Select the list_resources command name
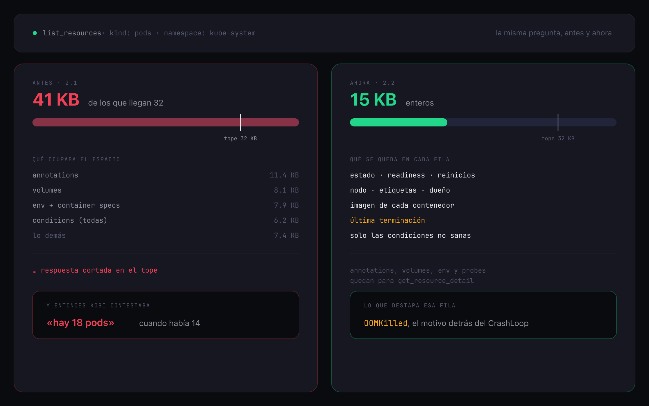 pos(72,33)
